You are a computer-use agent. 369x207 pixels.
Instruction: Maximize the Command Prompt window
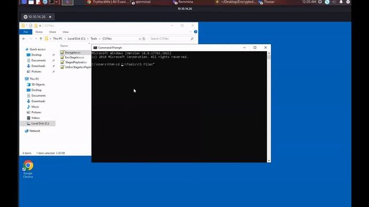[255, 48]
